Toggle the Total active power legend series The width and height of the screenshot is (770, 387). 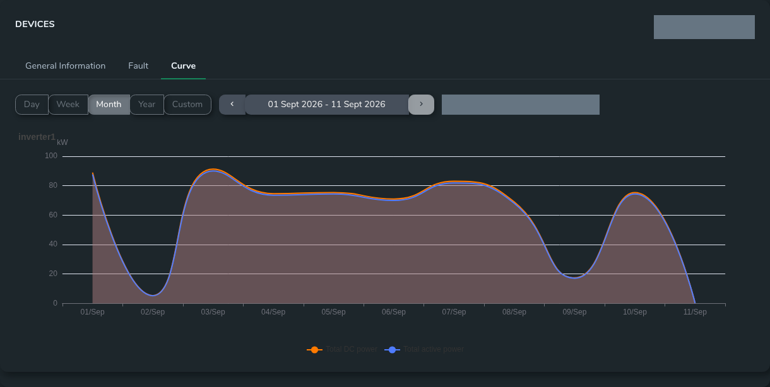pos(424,349)
